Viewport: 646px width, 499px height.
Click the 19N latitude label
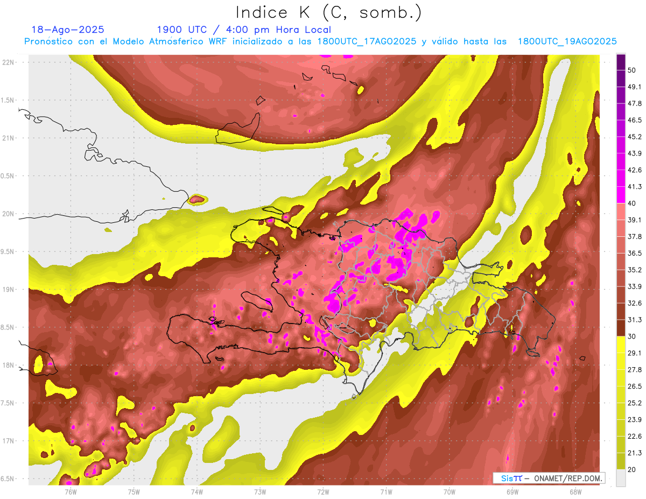[9, 290]
